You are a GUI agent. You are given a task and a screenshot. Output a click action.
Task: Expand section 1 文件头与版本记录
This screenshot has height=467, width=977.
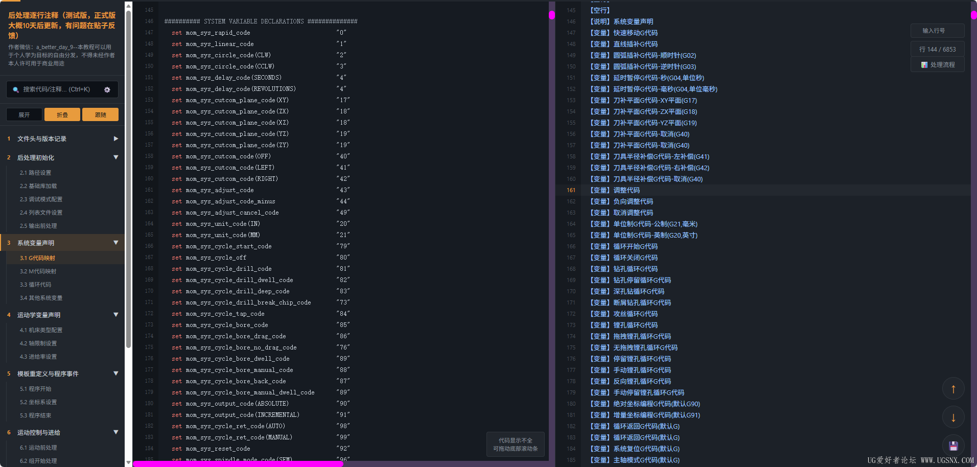pos(116,138)
